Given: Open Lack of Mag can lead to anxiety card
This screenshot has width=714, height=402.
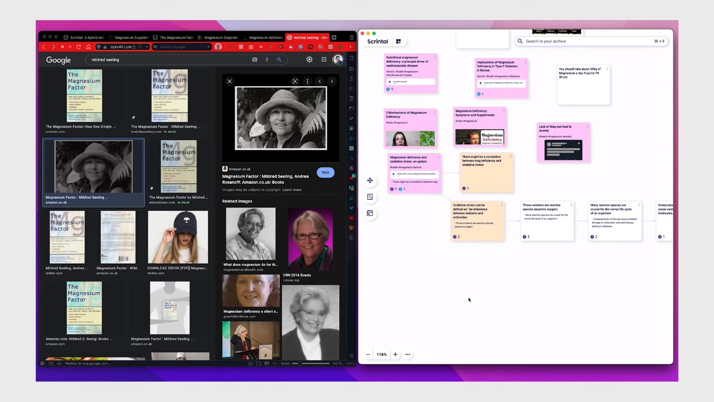Looking at the screenshot, I should [564, 143].
